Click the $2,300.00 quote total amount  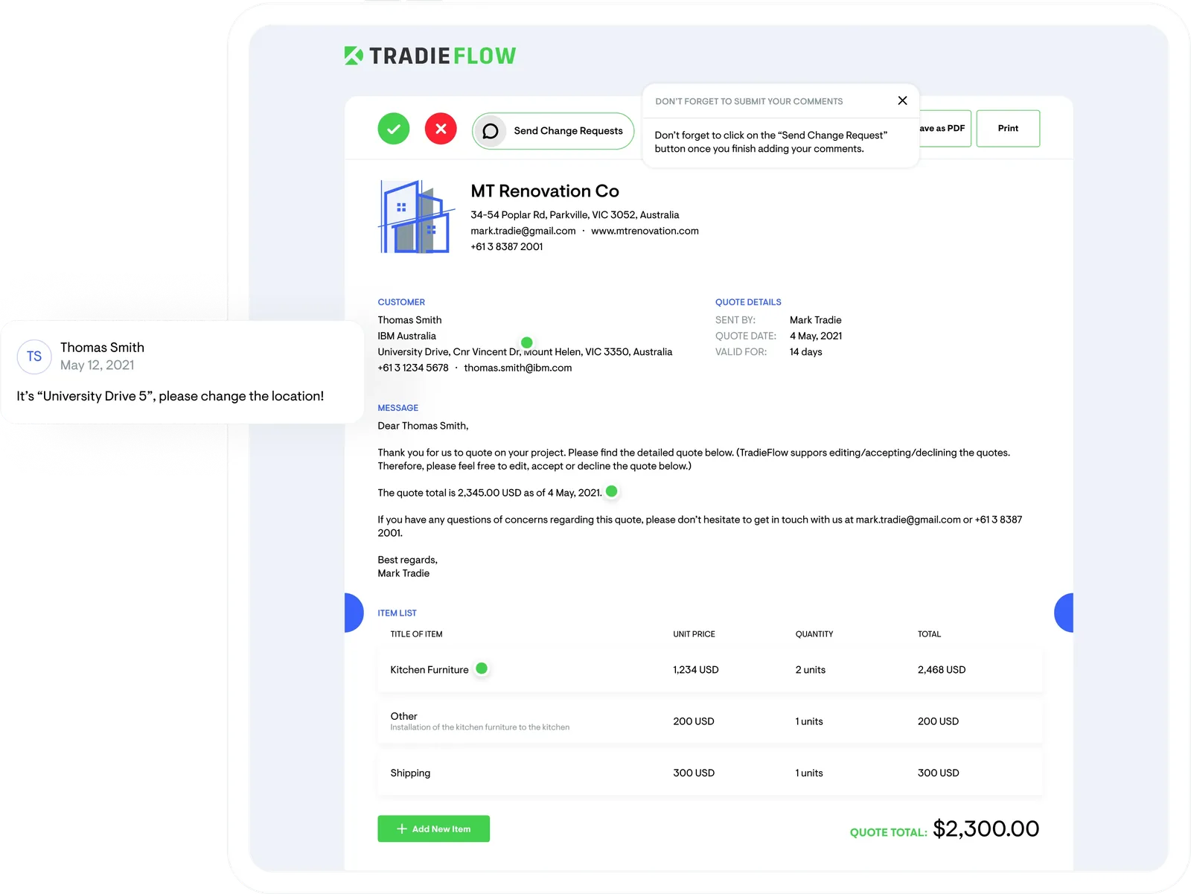click(986, 828)
